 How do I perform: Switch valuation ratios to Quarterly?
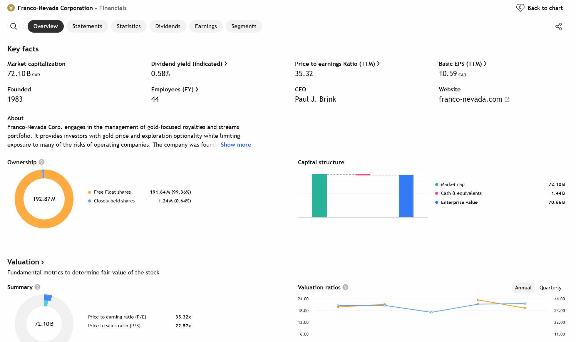(x=550, y=288)
